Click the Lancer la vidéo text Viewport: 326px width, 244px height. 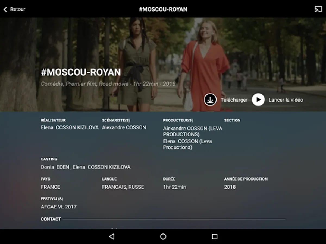286,100
